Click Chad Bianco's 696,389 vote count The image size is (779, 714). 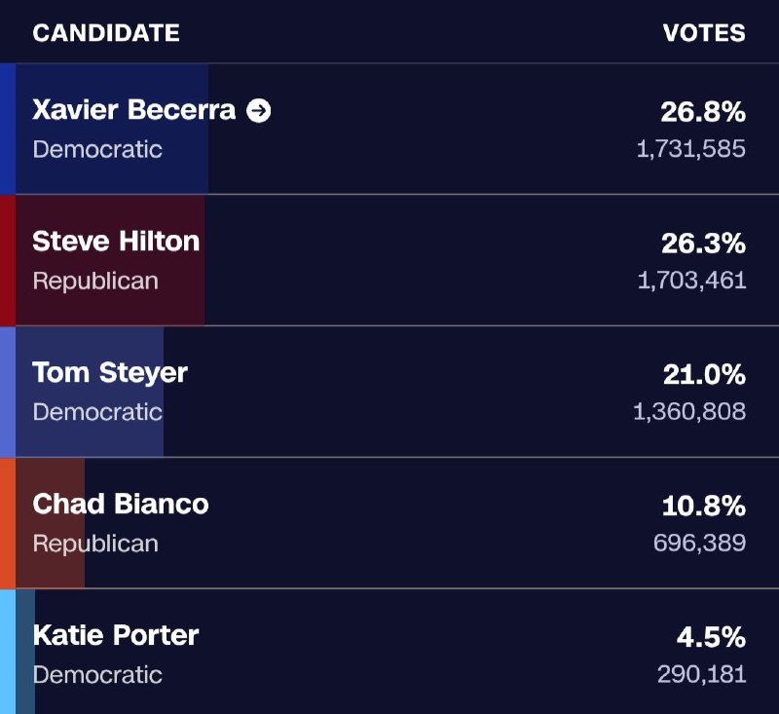tap(699, 543)
